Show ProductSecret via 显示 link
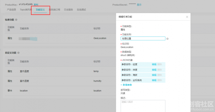The height and width of the screenshot is (112, 215). [139, 5]
